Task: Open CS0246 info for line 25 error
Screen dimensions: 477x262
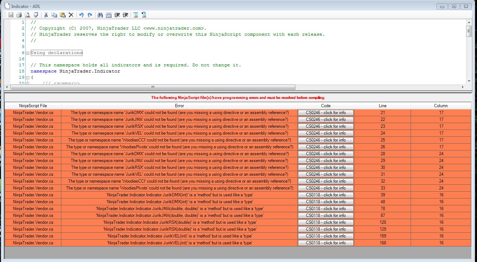Action: [326, 140]
